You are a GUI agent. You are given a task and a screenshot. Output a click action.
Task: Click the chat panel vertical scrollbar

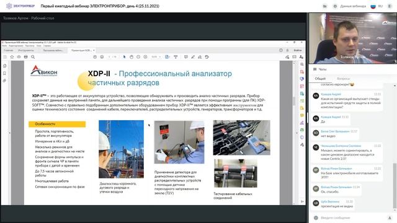pyautogui.click(x=395, y=186)
